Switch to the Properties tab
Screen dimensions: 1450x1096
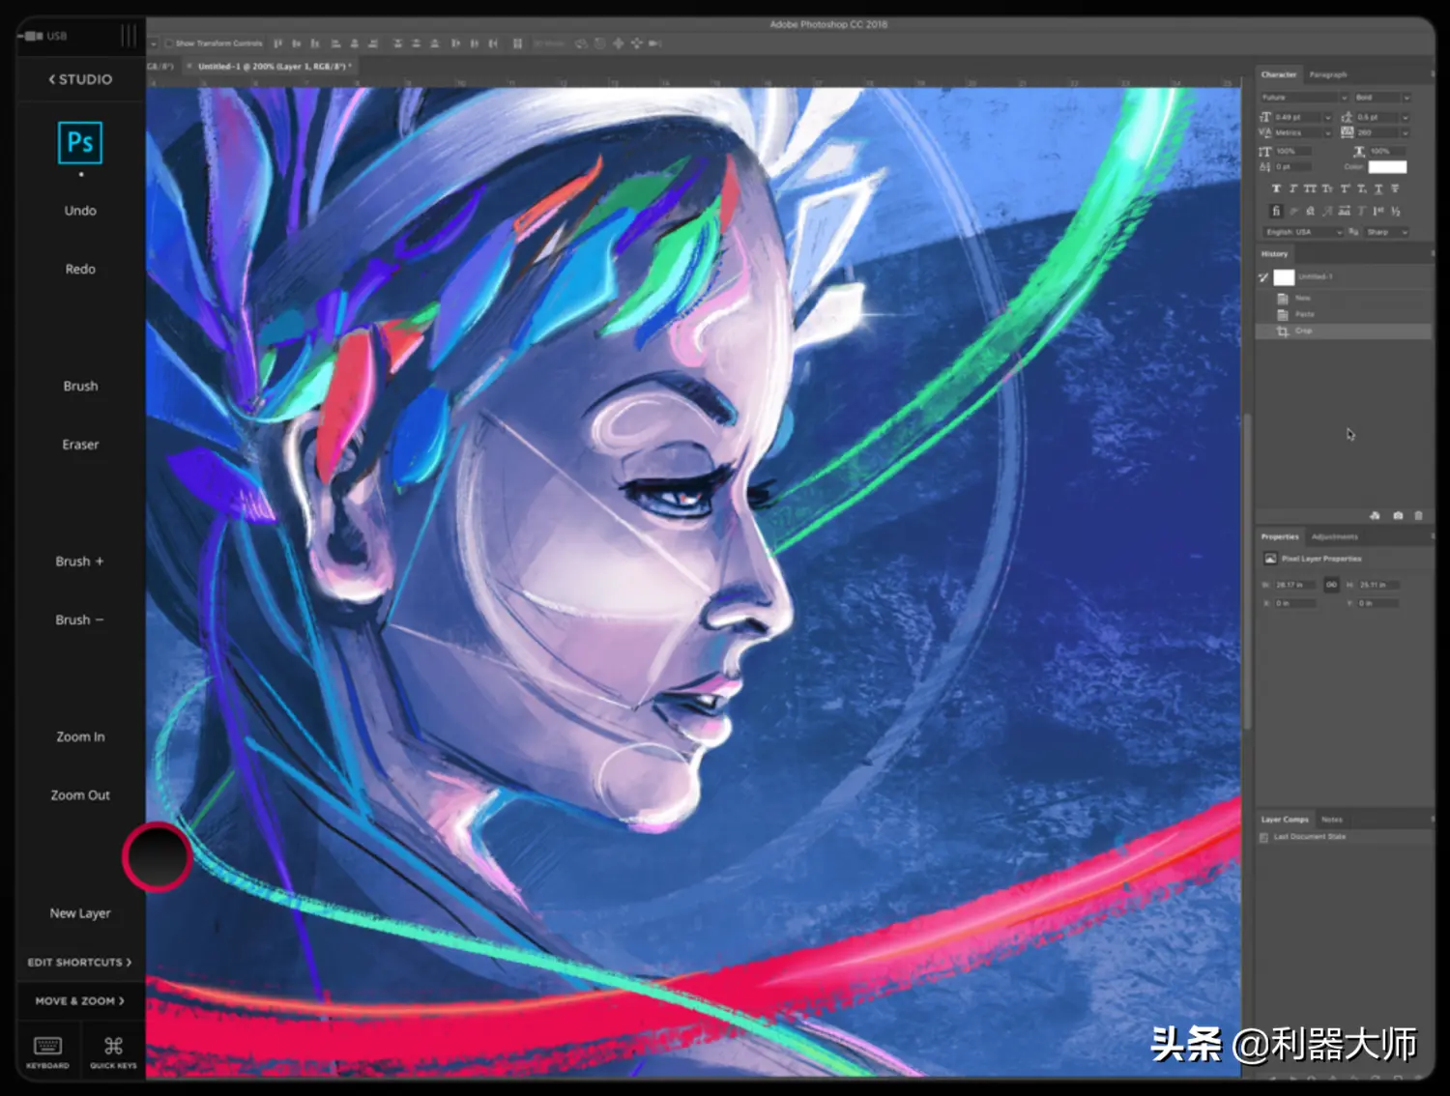pyautogui.click(x=1280, y=536)
